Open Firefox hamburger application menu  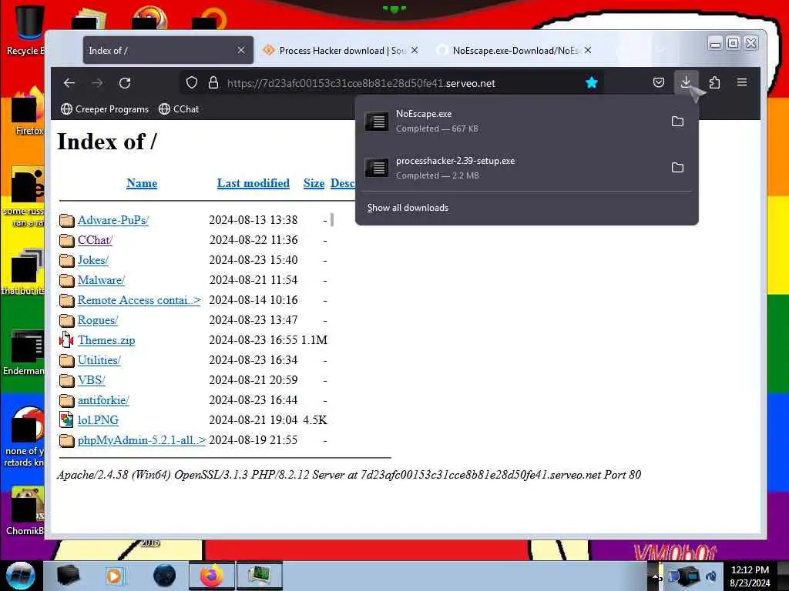pos(742,82)
